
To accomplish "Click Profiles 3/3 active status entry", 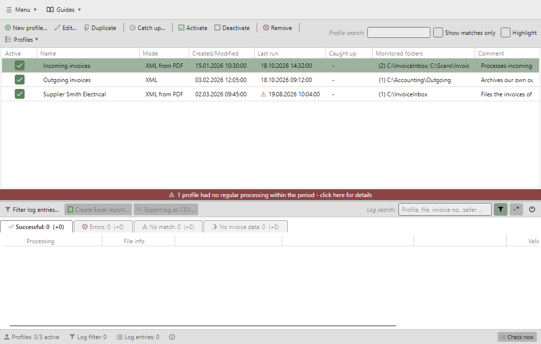I will pos(31,337).
